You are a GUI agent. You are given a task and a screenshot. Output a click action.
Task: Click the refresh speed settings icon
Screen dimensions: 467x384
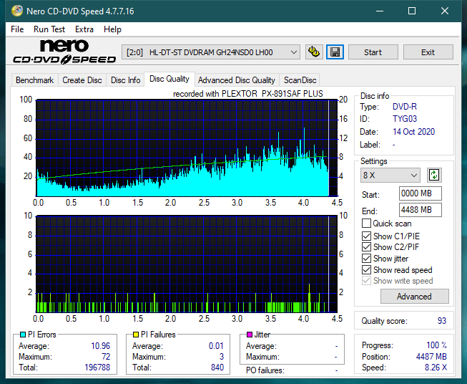point(434,175)
